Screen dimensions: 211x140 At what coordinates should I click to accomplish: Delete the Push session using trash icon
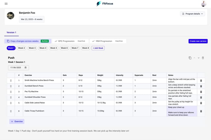[x=203, y=58]
